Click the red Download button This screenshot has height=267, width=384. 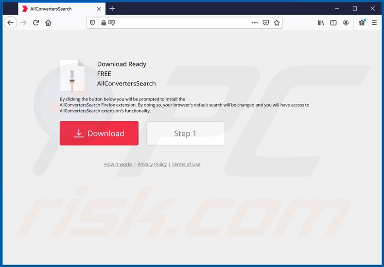point(99,133)
